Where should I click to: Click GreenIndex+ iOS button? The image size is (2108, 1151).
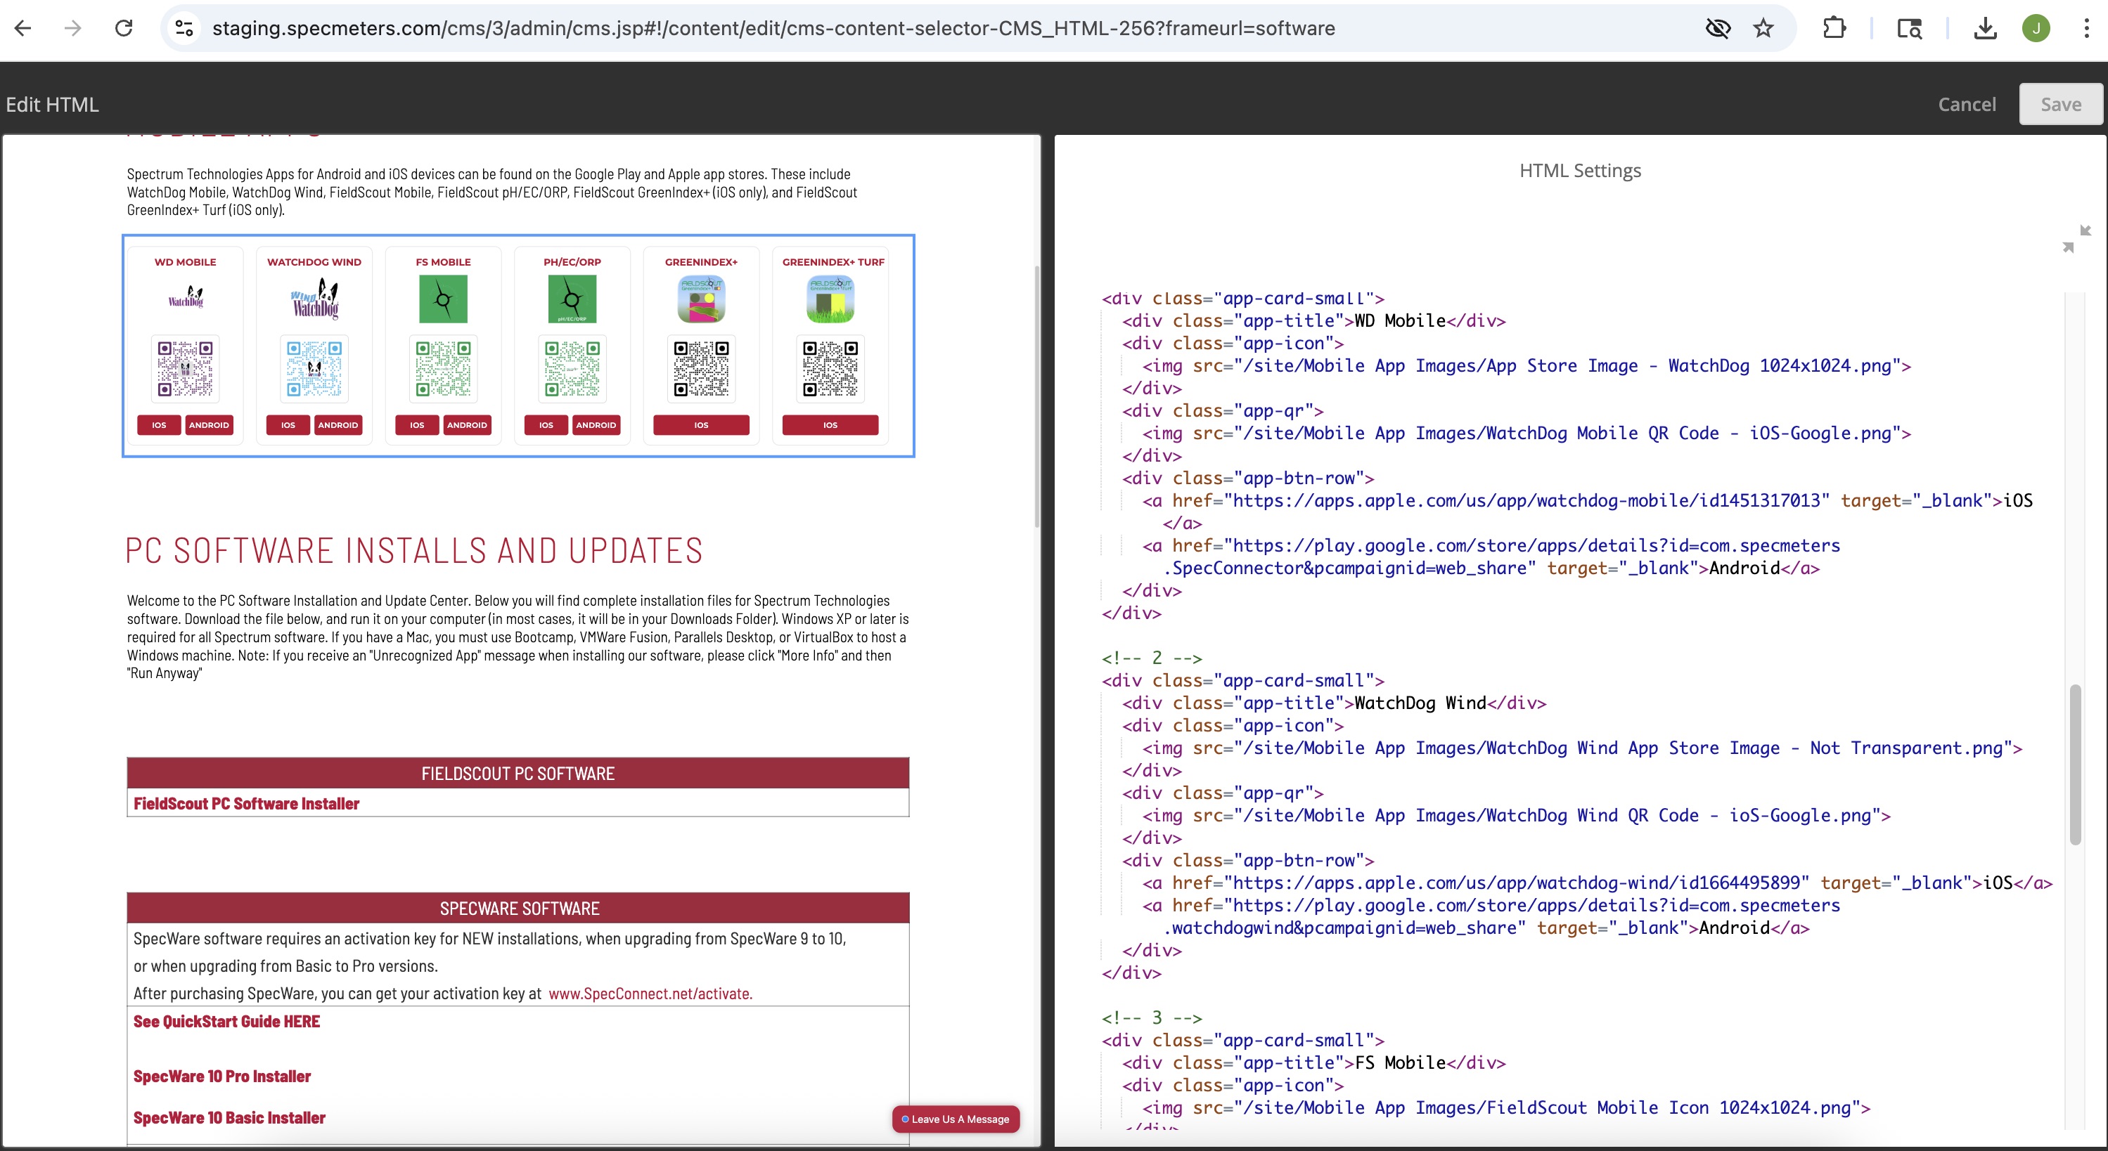pos(701,424)
